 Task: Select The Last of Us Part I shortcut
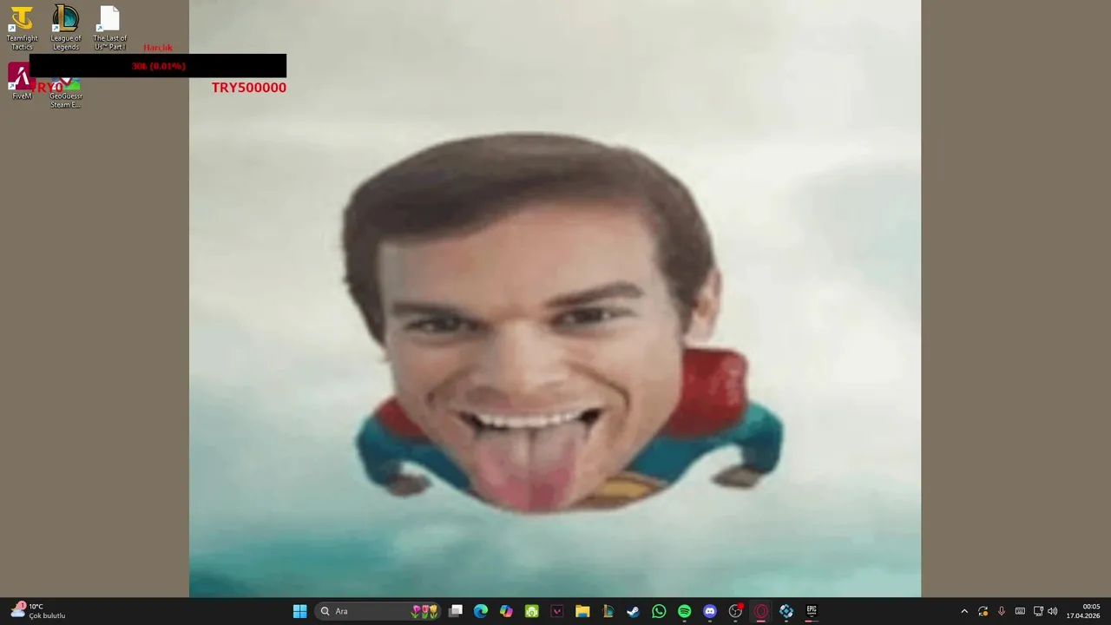(109, 28)
